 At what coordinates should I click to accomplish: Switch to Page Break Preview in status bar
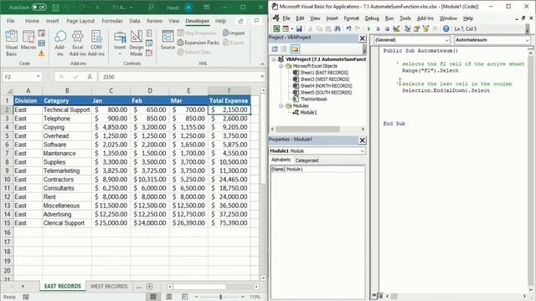coord(184,297)
